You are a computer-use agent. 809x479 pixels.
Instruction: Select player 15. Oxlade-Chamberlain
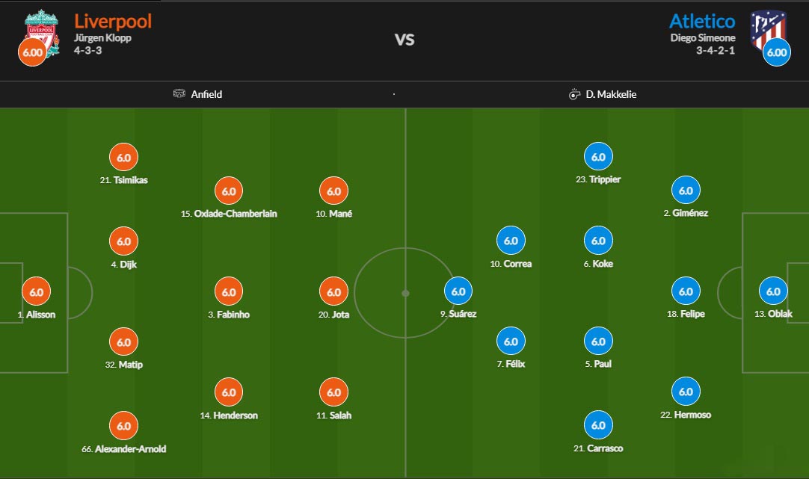tap(229, 214)
